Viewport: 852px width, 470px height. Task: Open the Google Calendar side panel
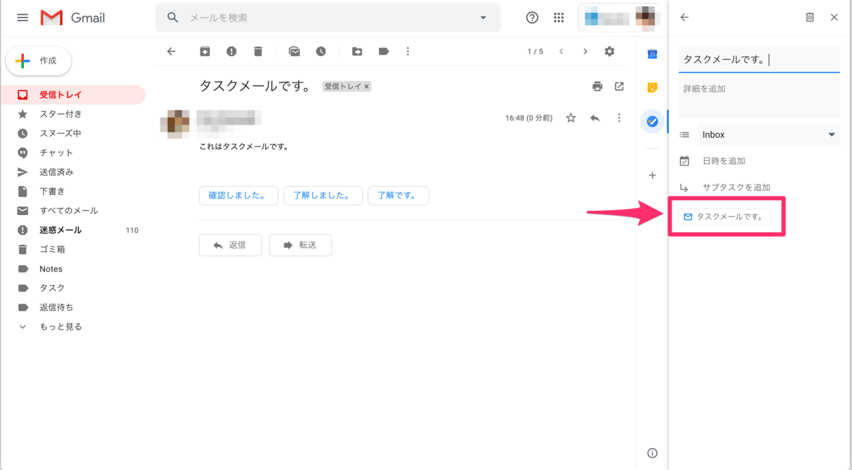[652, 54]
